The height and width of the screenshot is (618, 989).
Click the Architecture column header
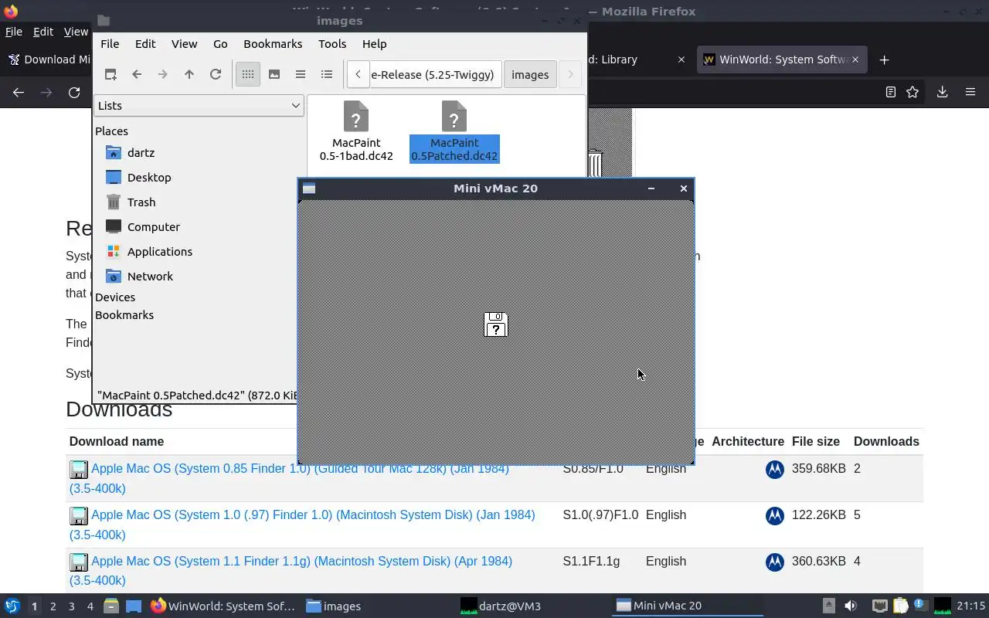(748, 442)
